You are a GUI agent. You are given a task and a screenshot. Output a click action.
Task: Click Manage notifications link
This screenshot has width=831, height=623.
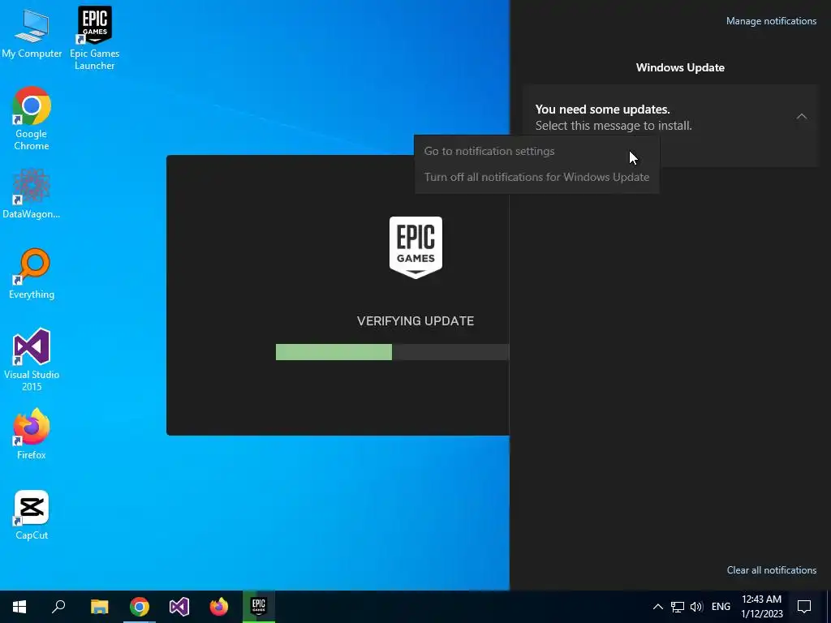[x=771, y=21]
